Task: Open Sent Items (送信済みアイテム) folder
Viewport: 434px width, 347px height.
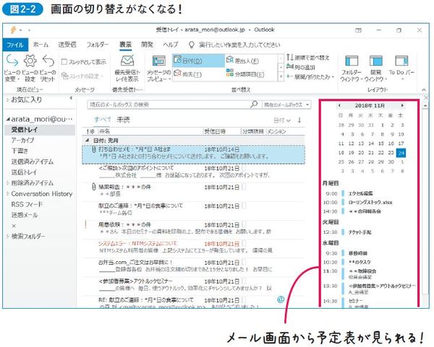Action: pyautogui.click(x=33, y=162)
